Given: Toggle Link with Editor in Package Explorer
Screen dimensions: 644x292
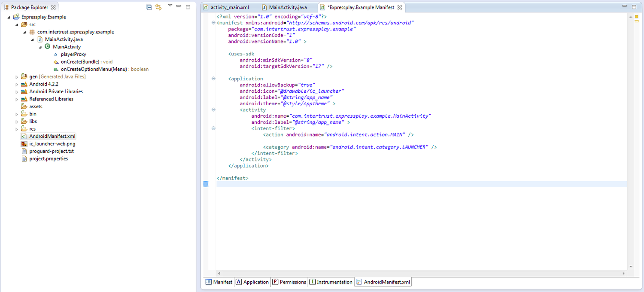Looking at the screenshot, I should tap(158, 7).
